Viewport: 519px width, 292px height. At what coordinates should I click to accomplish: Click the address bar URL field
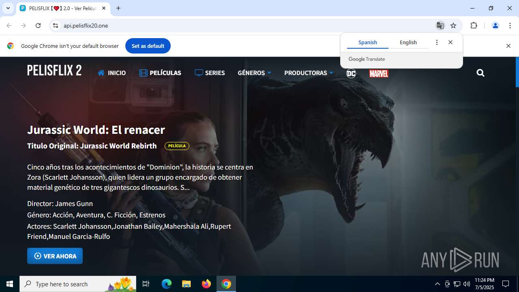click(x=243, y=26)
